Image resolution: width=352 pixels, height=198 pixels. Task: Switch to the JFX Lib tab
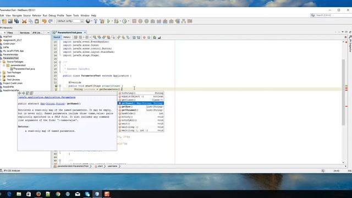37,33
